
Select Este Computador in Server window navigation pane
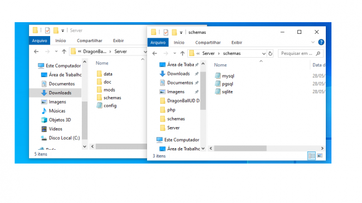tap(60, 66)
